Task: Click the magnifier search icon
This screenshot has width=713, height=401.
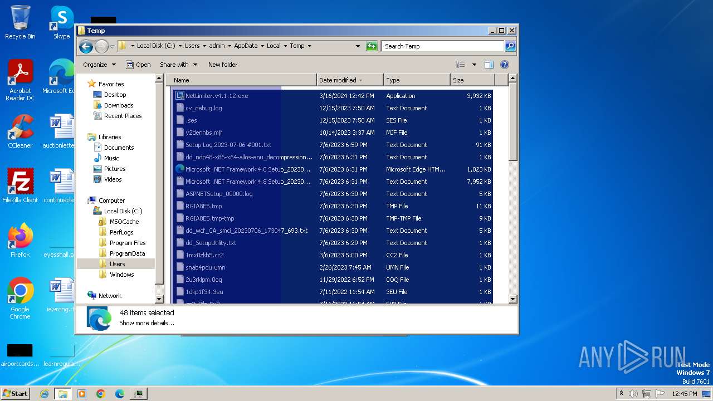Action: [x=510, y=46]
